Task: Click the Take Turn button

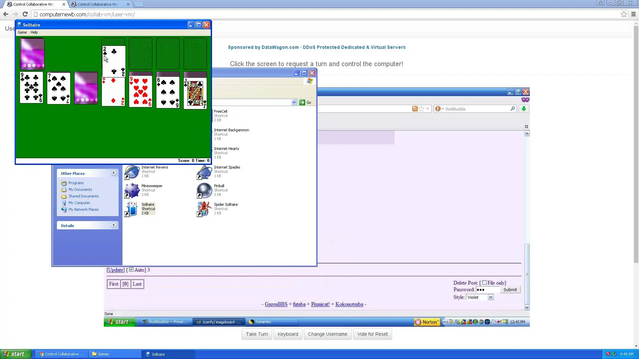Action: pos(257,334)
